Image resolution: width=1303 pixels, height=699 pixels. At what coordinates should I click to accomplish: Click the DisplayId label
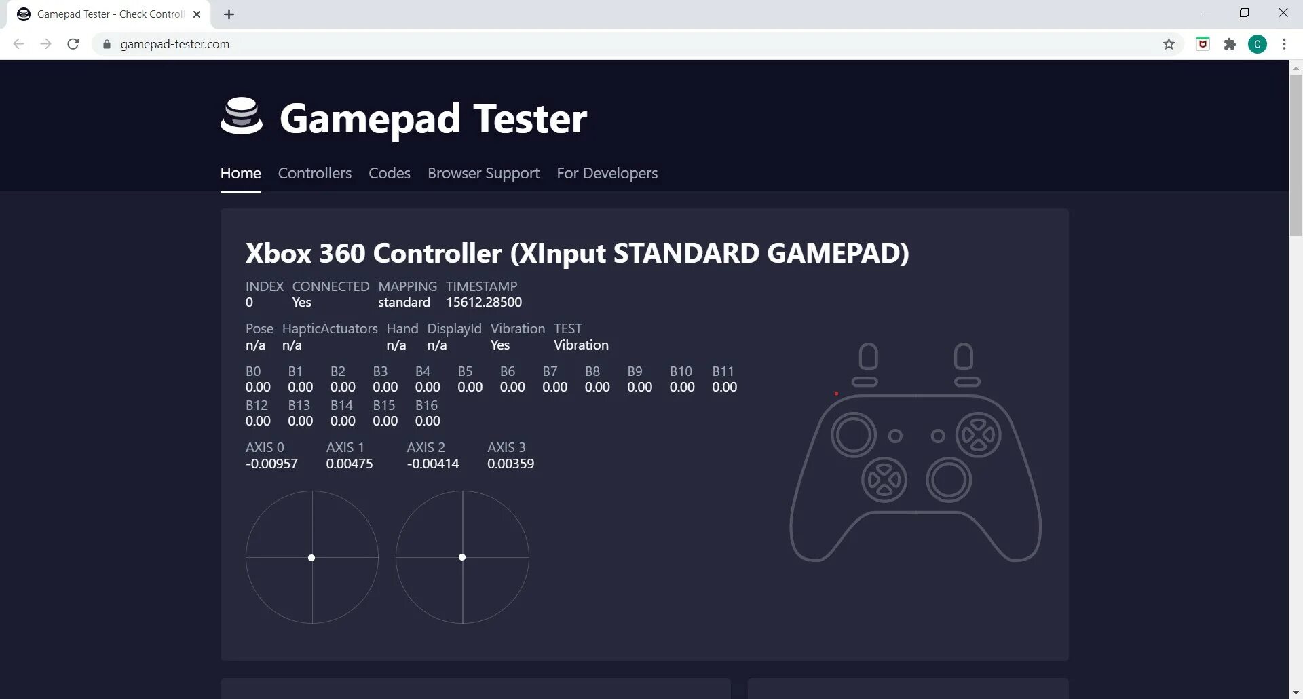tap(455, 328)
